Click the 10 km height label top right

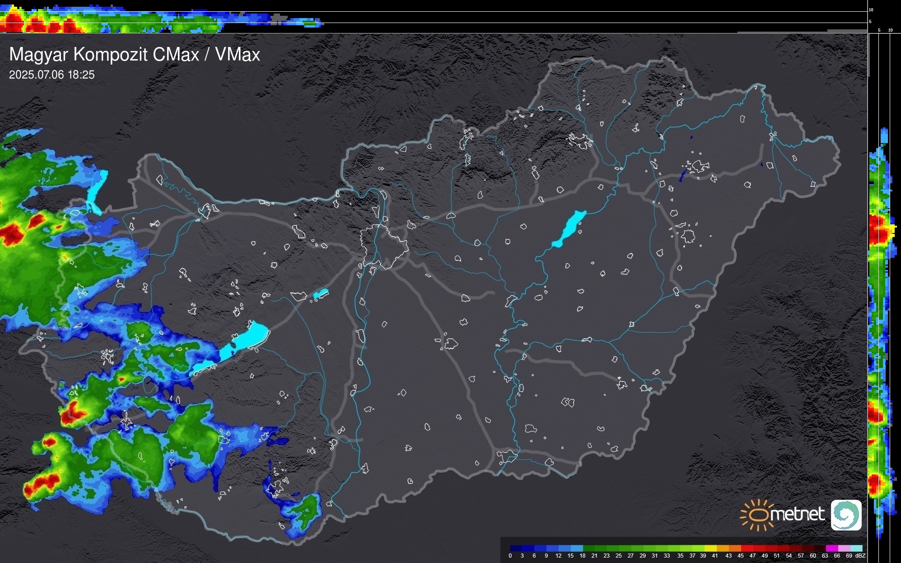[x=871, y=10]
